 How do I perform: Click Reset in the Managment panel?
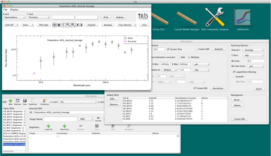[x=237, y=100]
